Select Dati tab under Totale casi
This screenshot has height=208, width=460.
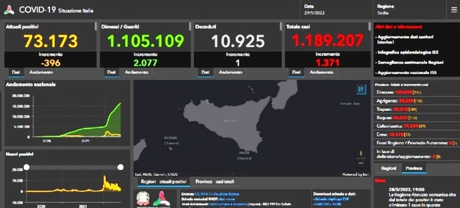(x=296, y=72)
